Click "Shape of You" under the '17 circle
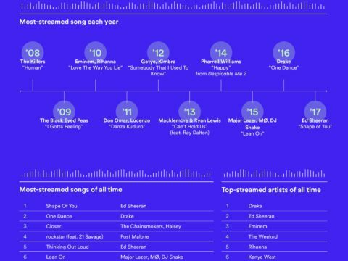 pos(315,126)
